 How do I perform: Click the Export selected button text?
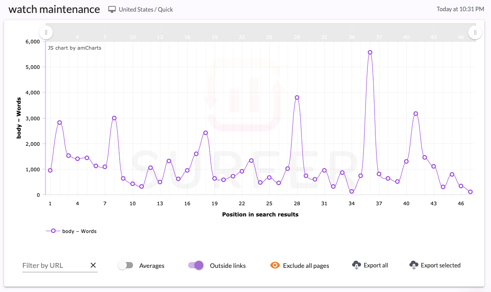tap(440, 266)
